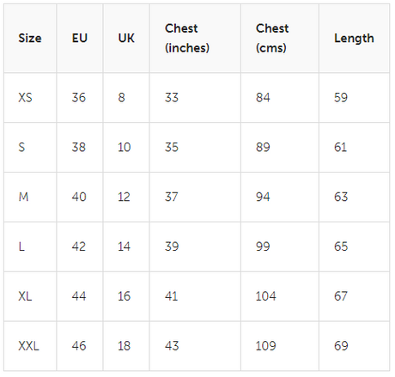Viewport: 395px width, 377px height.
Task: Click the Size column header
Action: (30, 38)
